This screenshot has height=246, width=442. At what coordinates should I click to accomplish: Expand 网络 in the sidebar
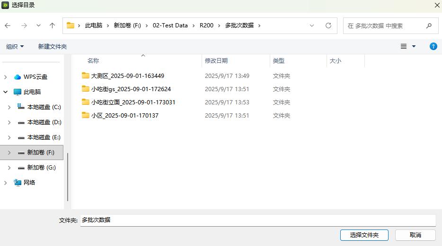5,183
